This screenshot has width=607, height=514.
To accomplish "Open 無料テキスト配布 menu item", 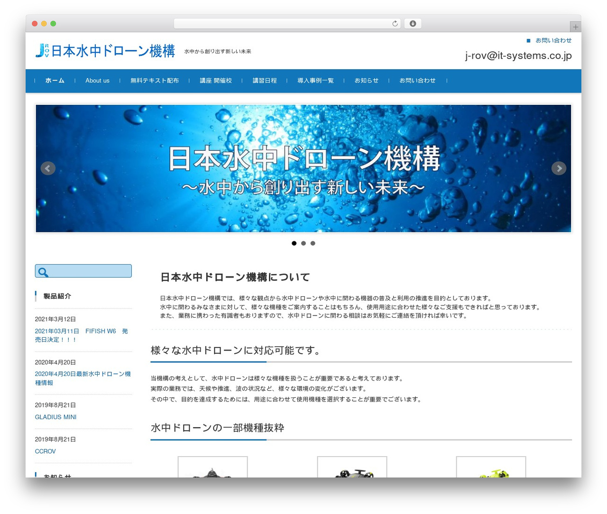I will [155, 81].
